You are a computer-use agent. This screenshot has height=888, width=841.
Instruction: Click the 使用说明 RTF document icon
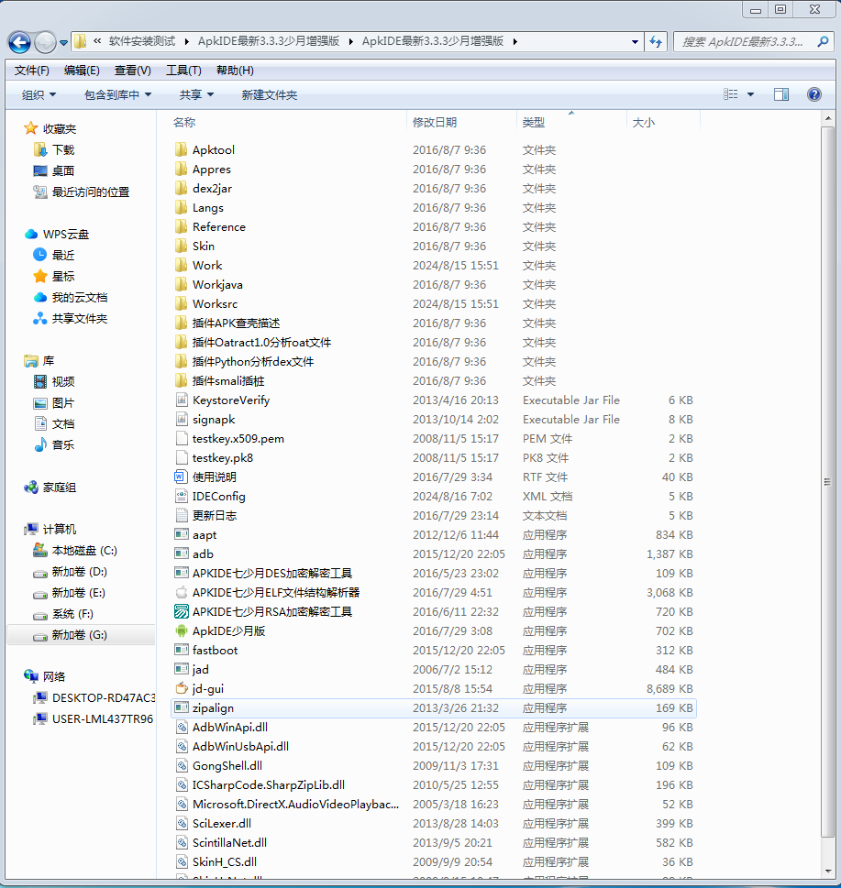(x=181, y=477)
